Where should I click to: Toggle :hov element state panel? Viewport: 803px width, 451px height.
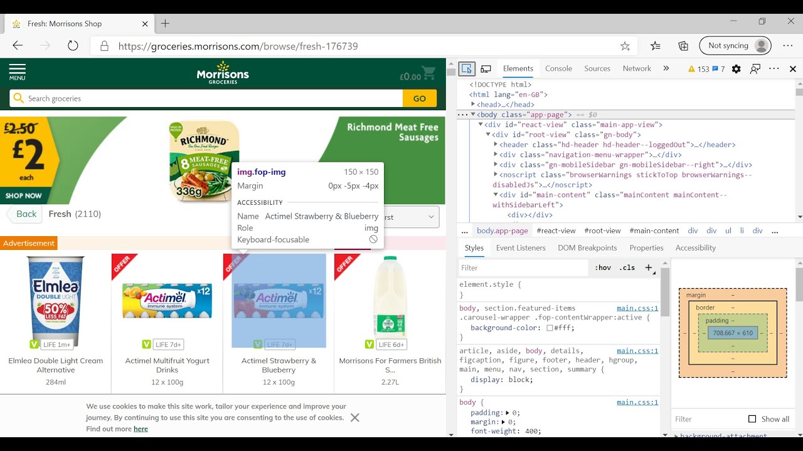coord(604,267)
